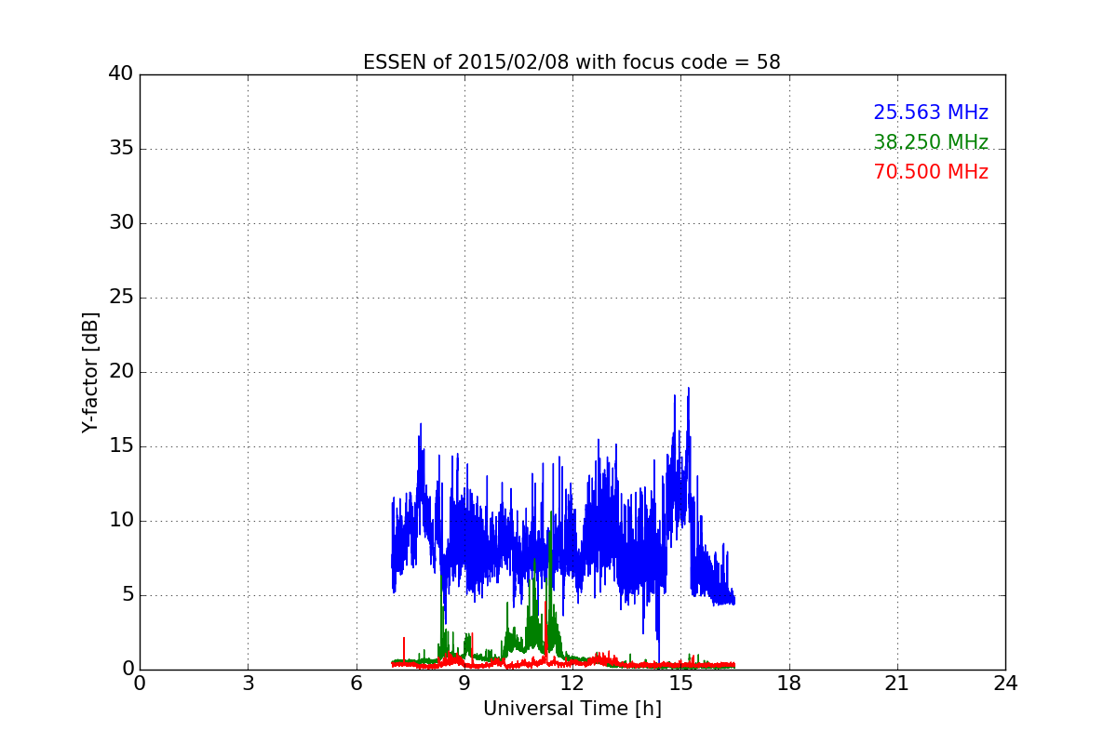Select the blue 25.563 MHz legend label
The width and height of the screenshot is (1117, 744).
click(x=931, y=113)
